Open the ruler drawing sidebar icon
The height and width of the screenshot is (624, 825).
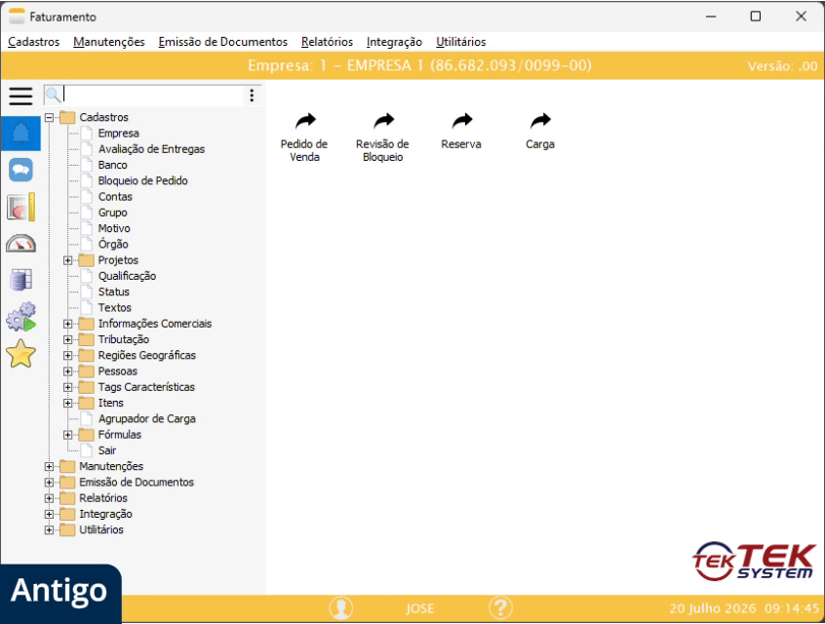coord(20,207)
